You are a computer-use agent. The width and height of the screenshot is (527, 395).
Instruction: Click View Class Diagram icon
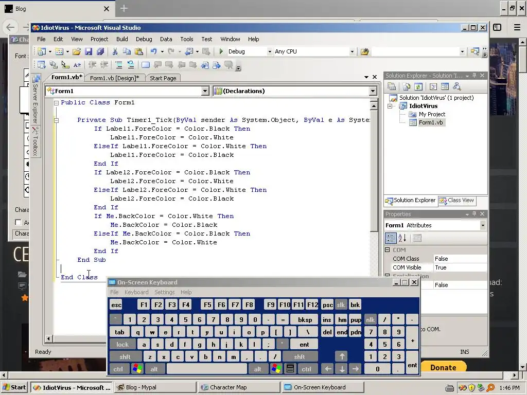[x=457, y=86]
